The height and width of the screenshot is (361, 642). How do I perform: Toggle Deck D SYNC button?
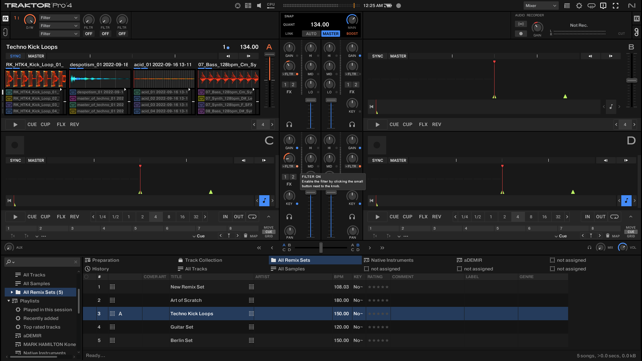[378, 160]
